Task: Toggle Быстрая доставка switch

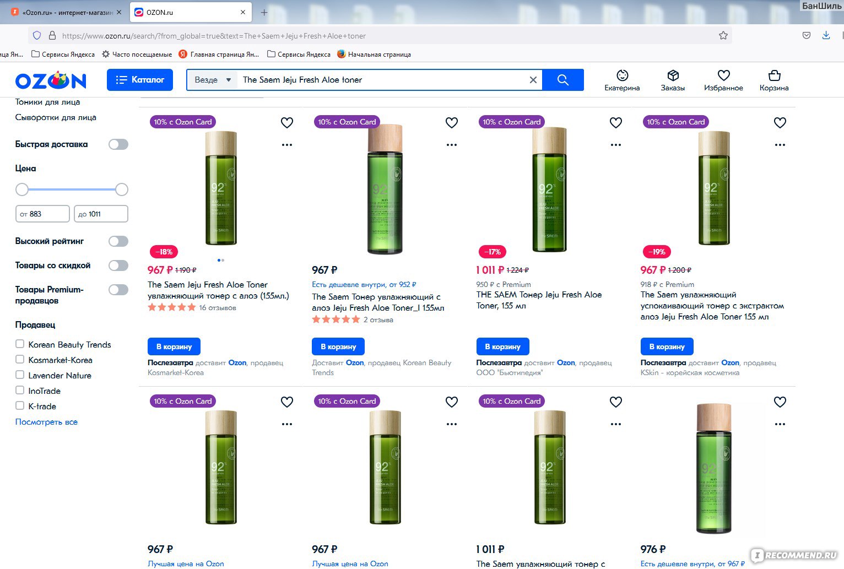Action: (118, 144)
